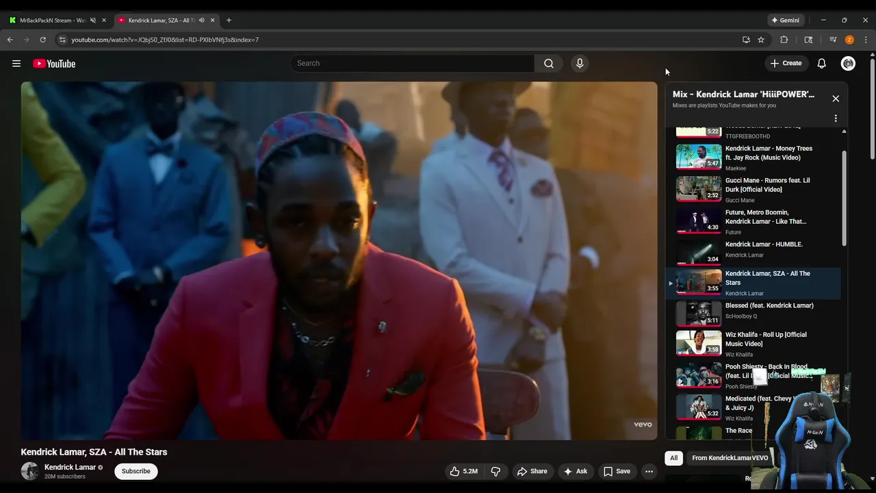Click the video title All The Stars

pos(94,452)
